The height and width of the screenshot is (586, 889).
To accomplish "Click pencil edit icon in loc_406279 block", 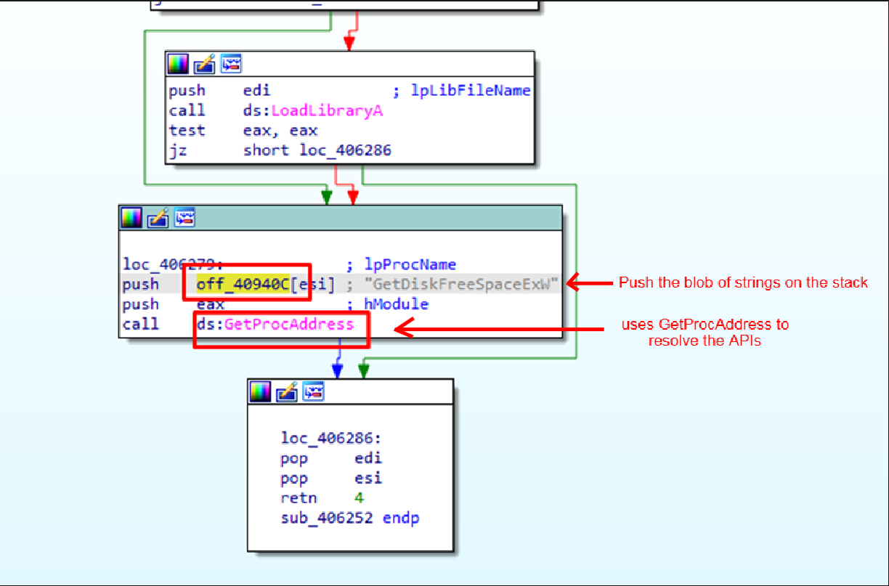I will point(158,218).
